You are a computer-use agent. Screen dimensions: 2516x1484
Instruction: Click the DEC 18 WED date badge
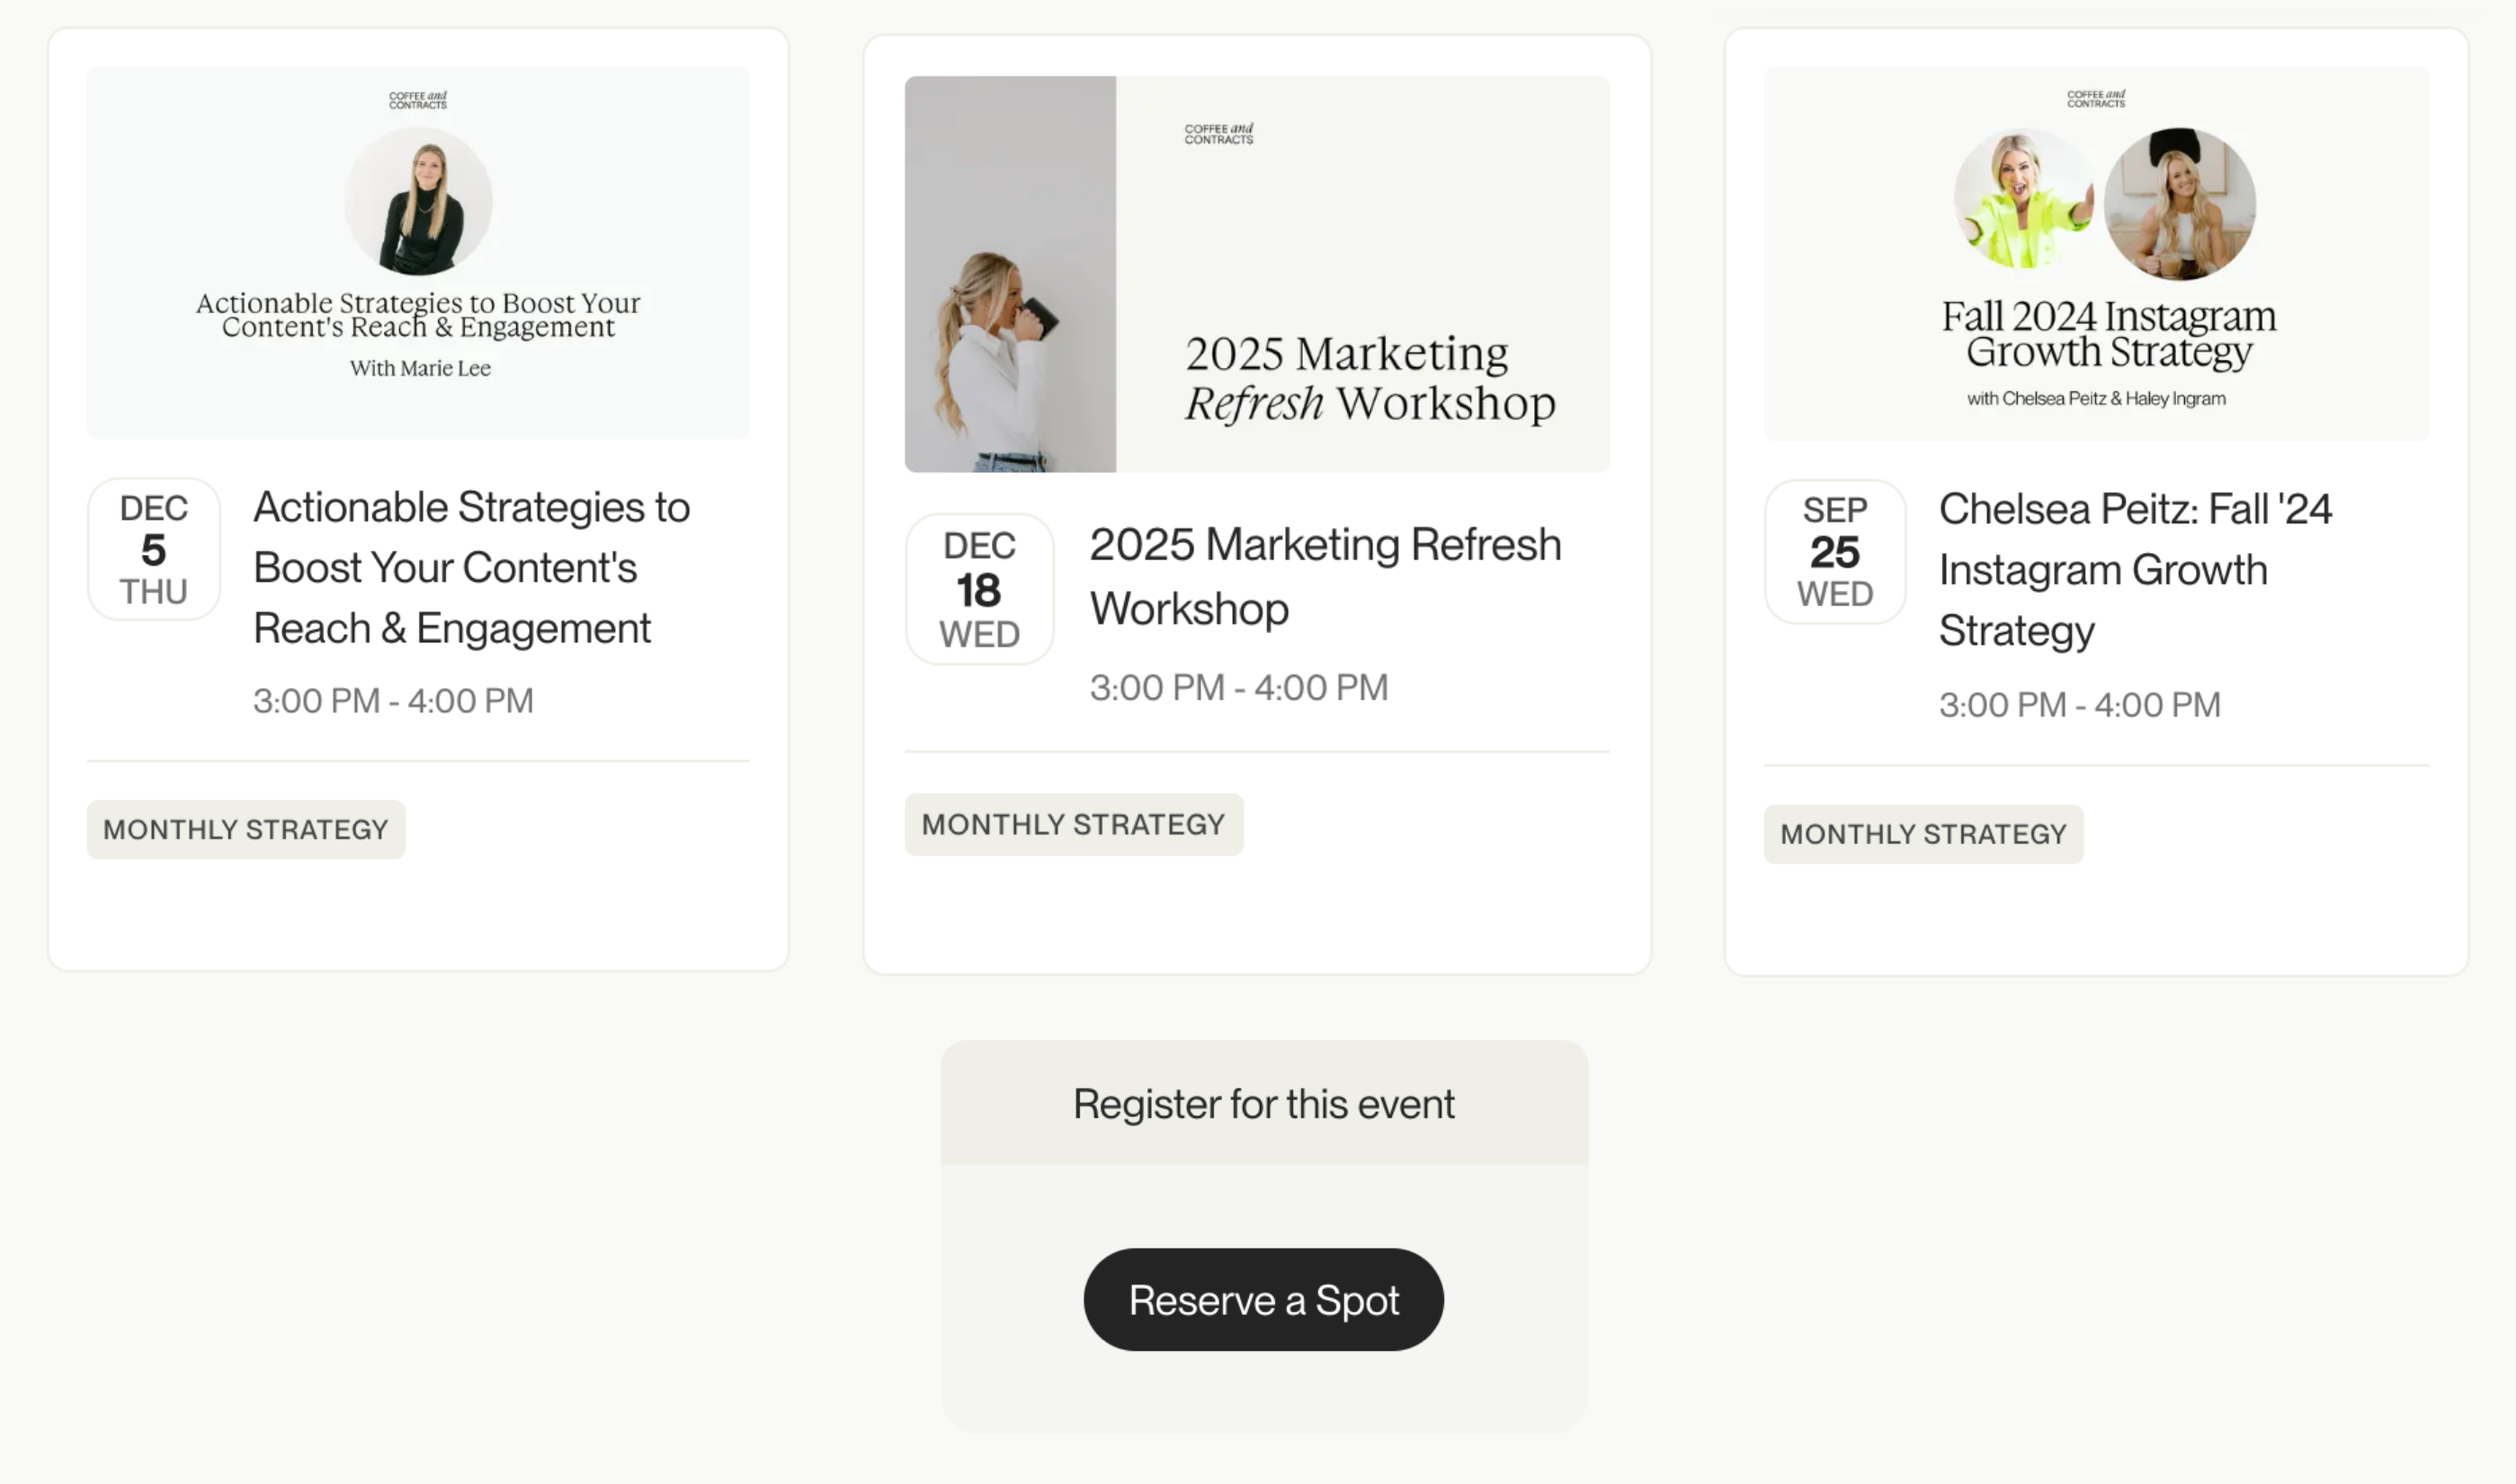979,589
